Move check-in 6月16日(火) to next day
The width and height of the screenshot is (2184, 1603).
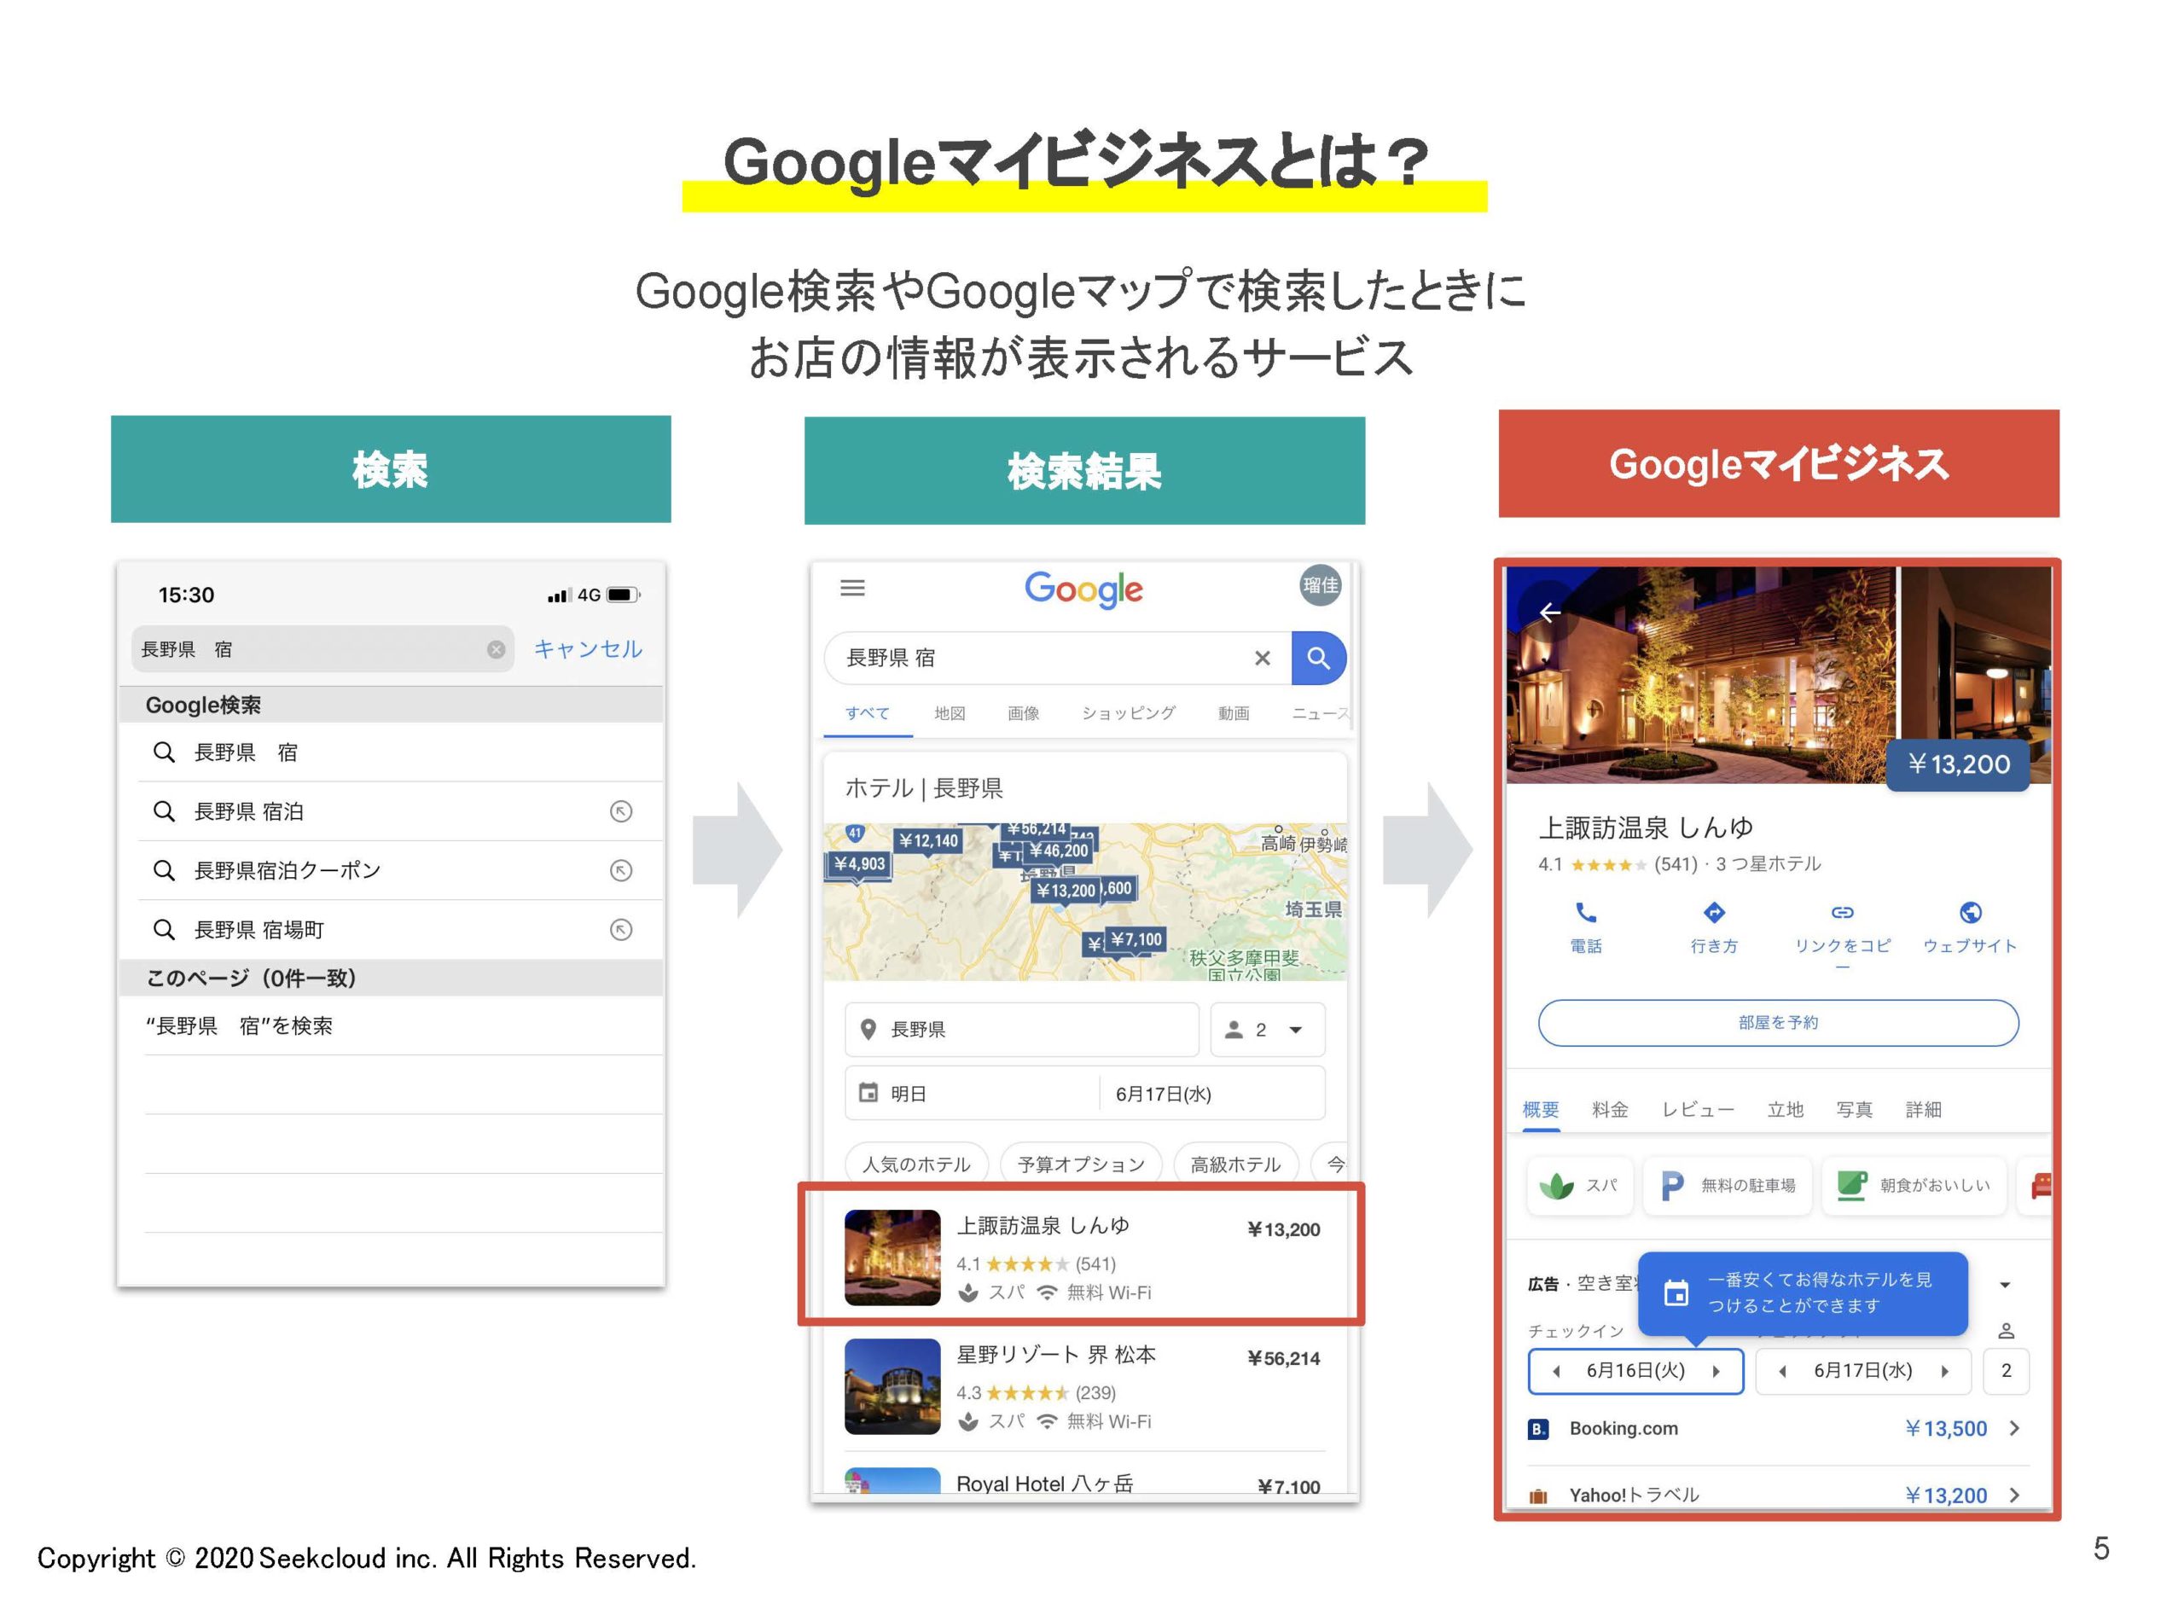(x=1716, y=1372)
